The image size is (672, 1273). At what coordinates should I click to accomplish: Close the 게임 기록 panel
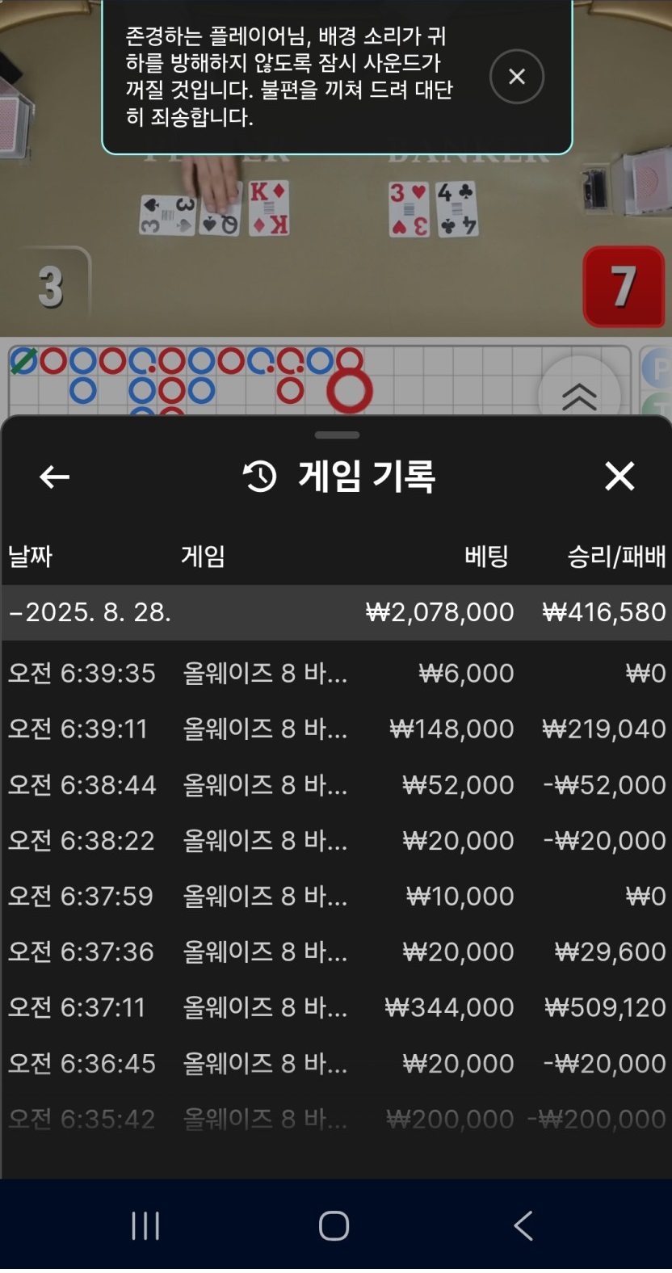619,477
